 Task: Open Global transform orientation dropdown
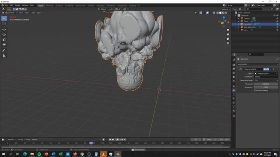click(103, 9)
